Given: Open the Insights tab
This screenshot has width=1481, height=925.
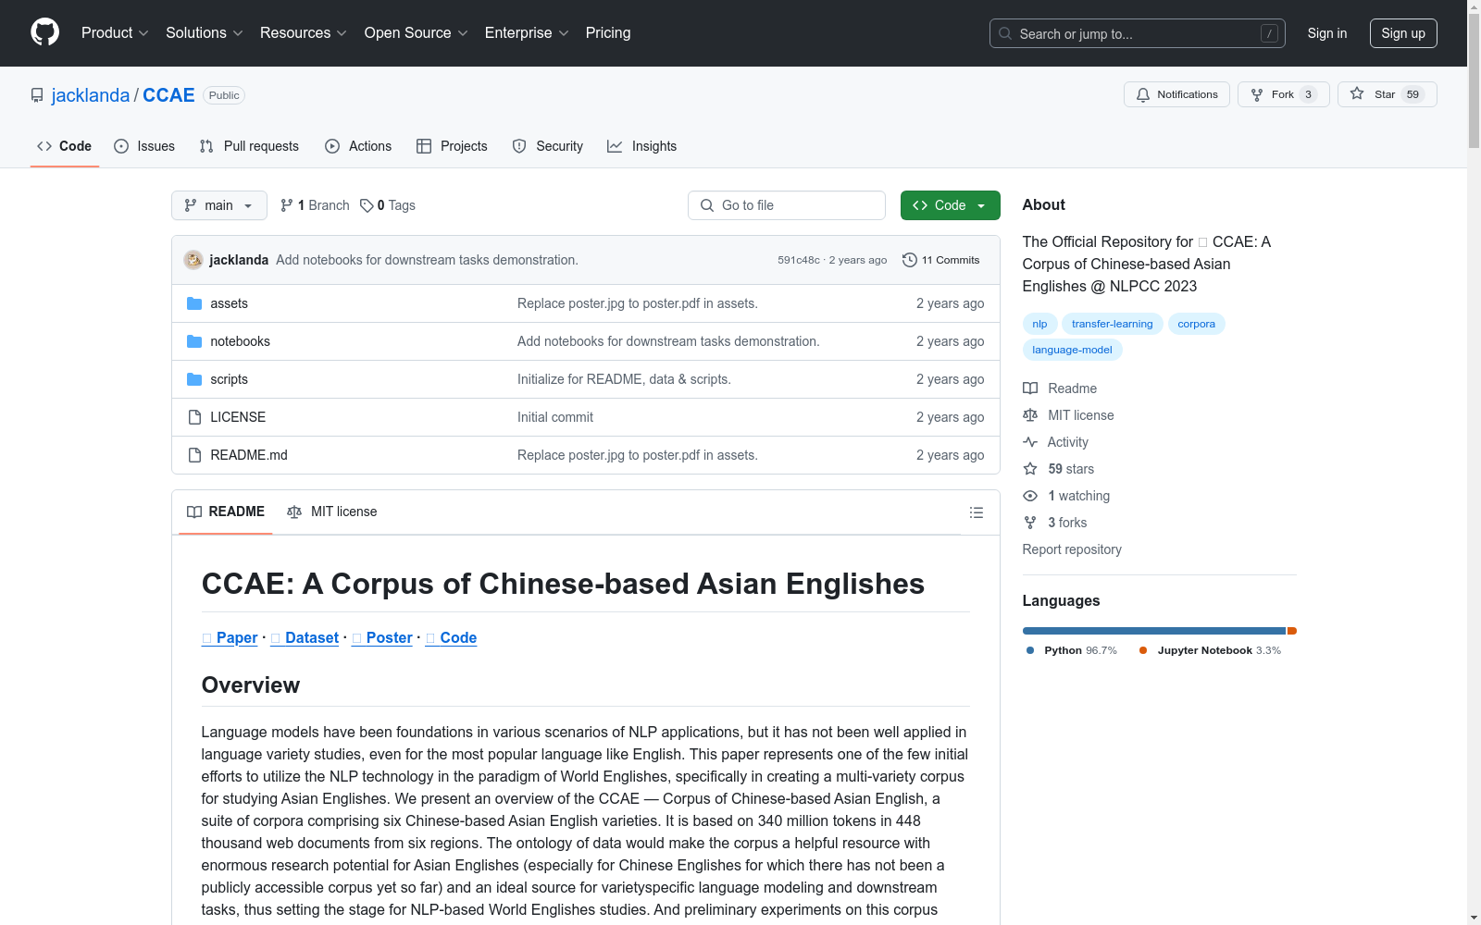Looking at the screenshot, I should pyautogui.click(x=642, y=146).
